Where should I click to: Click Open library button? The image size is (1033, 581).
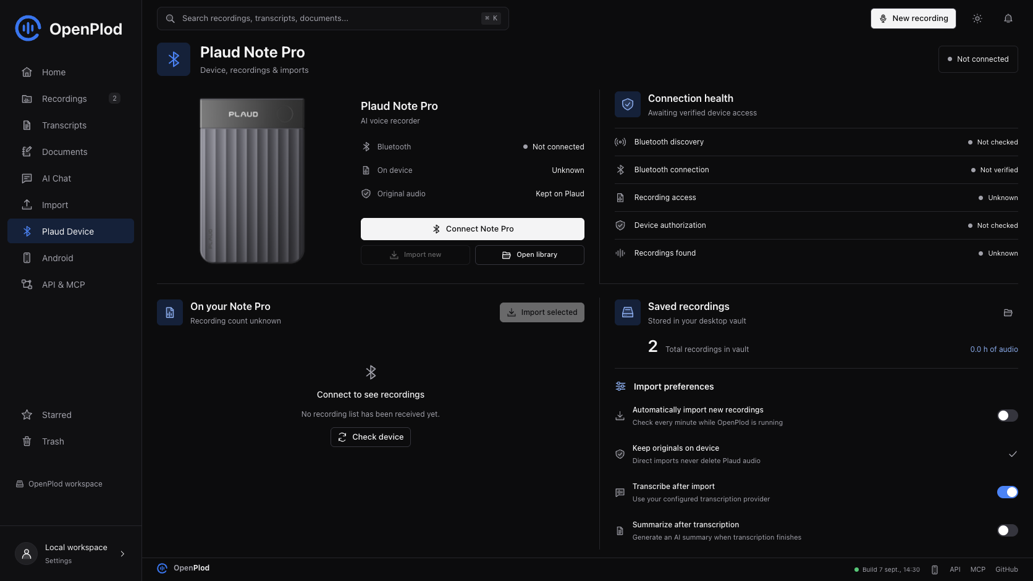coord(529,255)
